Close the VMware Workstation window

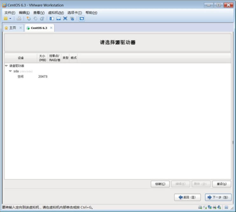pyautogui.click(x=228, y=5)
